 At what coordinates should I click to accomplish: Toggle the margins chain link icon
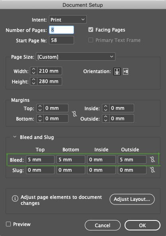74,114
